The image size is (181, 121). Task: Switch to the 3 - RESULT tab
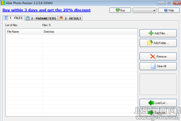[x=70, y=18]
